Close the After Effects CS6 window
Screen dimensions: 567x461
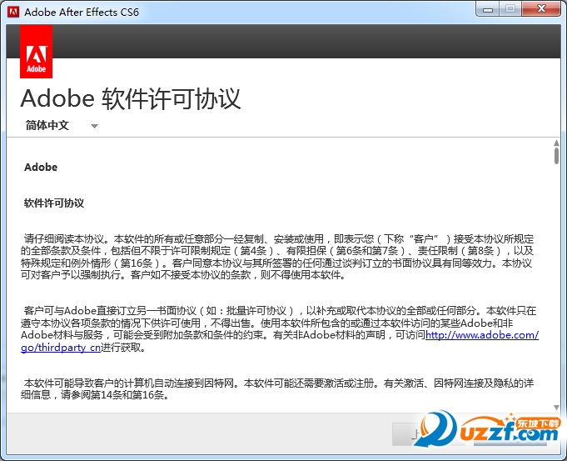(x=541, y=9)
